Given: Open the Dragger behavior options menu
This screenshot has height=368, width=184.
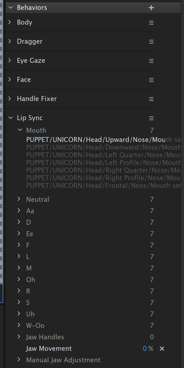Looking at the screenshot, I should [151, 42].
